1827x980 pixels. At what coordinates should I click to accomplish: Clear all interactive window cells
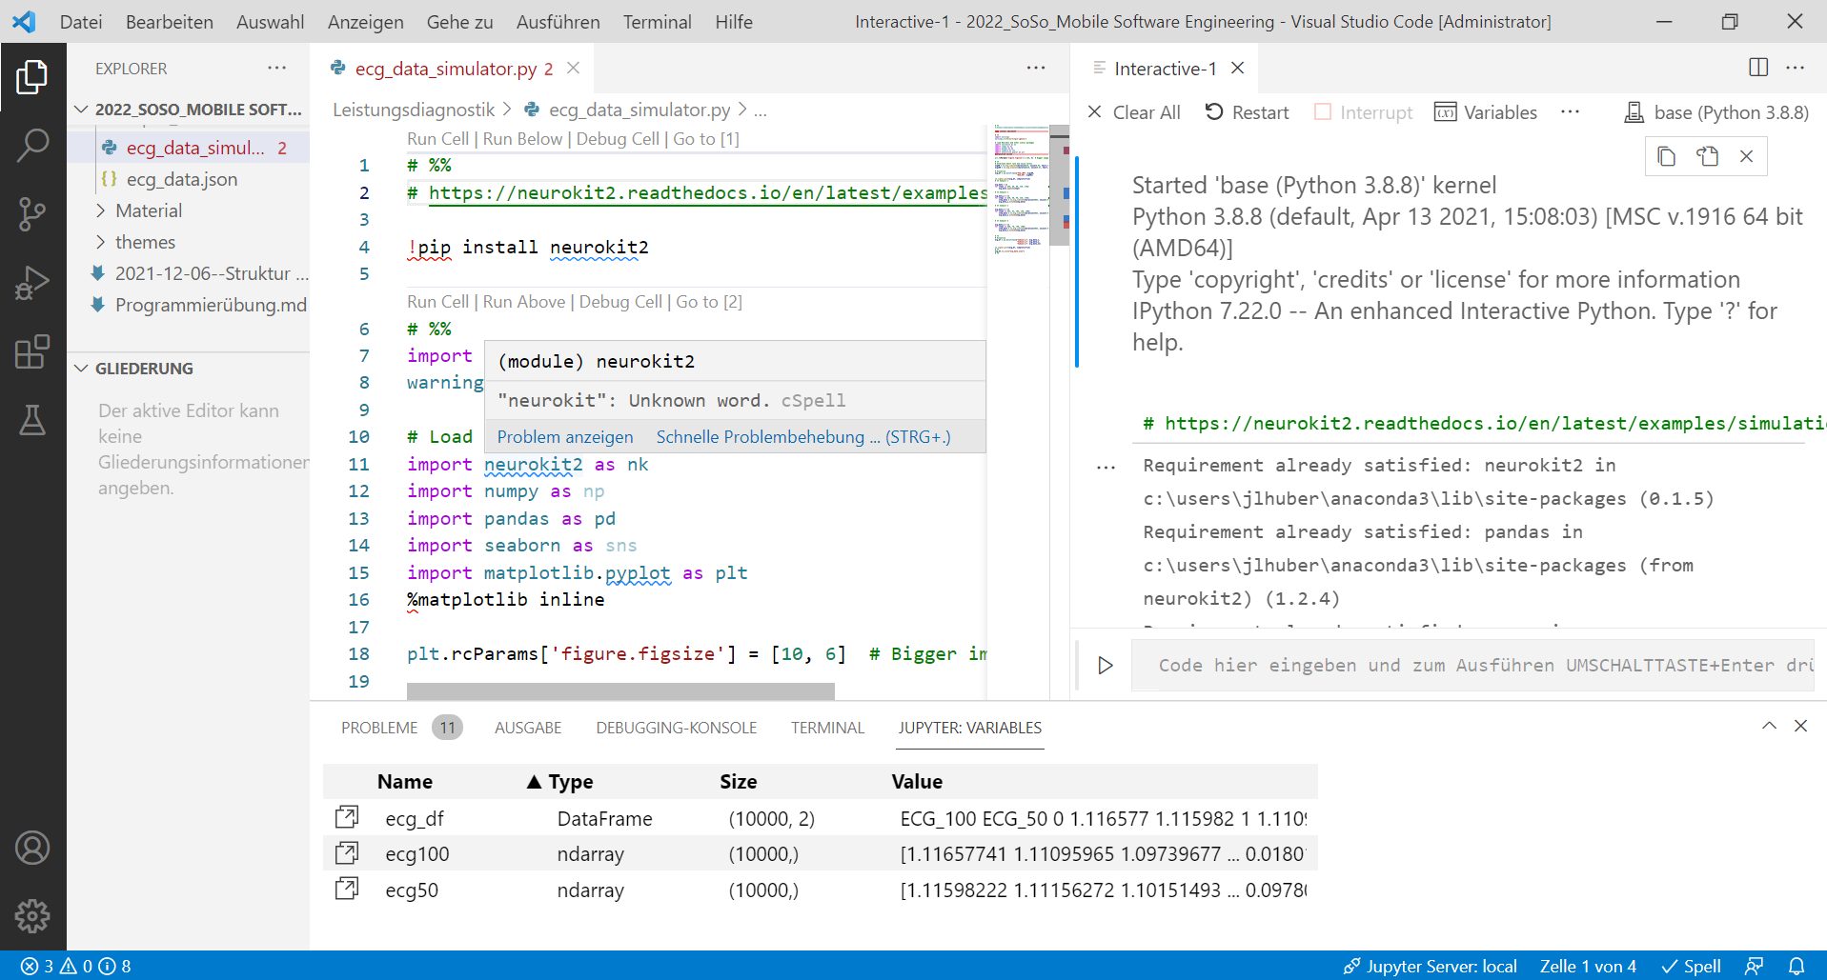(x=1134, y=112)
